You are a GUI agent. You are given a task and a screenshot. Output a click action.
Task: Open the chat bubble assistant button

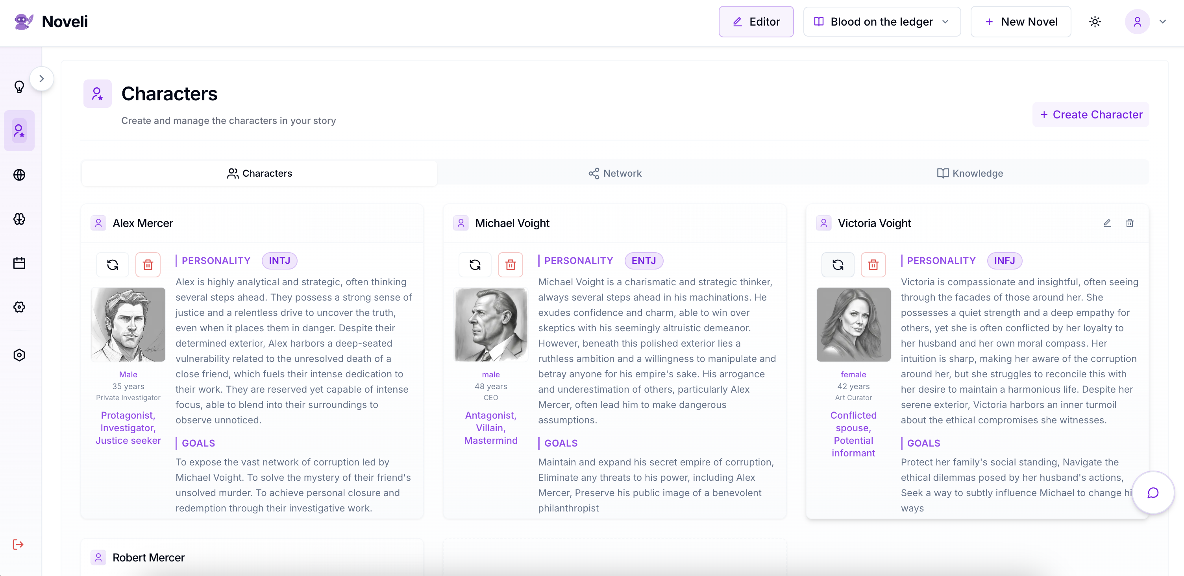[1153, 493]
